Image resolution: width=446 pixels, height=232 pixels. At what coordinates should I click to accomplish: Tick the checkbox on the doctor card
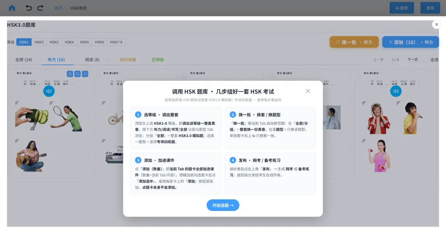click(x=272, y=76)
